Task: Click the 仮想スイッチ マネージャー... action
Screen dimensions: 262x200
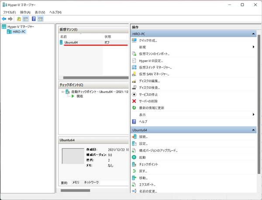Action: click(155, 68)
